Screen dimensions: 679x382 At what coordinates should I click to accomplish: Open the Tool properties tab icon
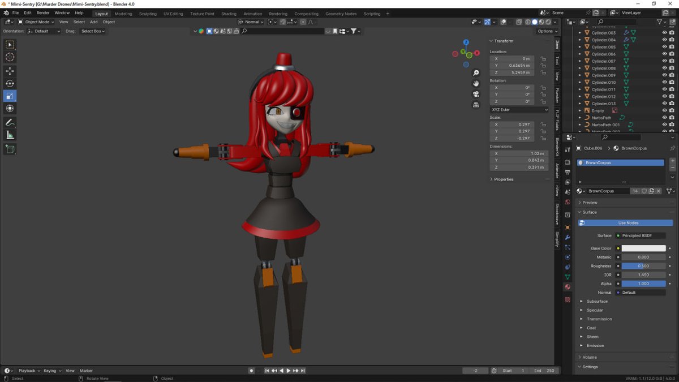(x=568, y=149)
